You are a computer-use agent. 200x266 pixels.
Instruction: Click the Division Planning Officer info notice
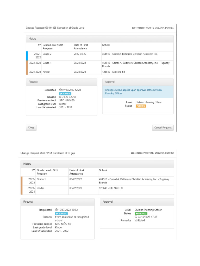click(138, 92)
